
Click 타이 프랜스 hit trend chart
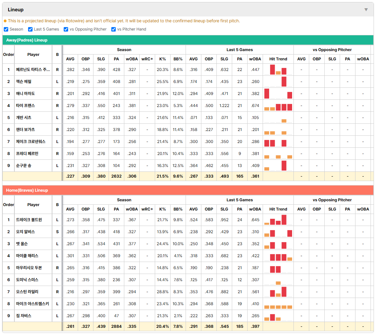click(x=278, y=106)
